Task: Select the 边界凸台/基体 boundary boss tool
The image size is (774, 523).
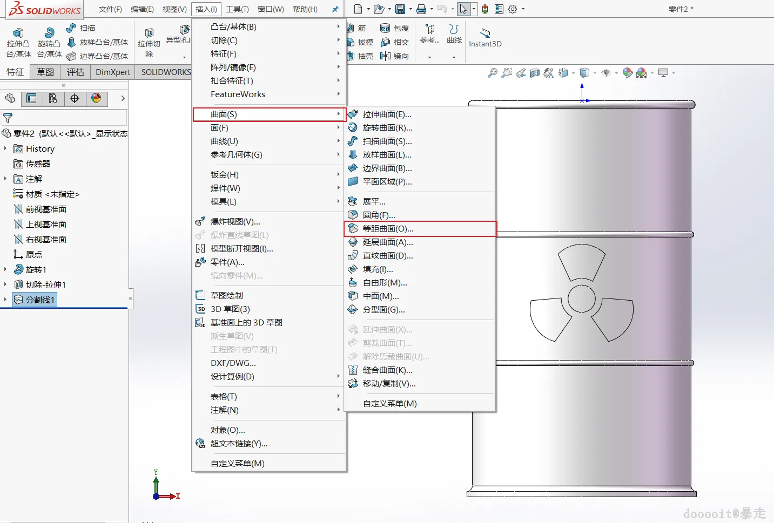Action: (x=97, y=56)
